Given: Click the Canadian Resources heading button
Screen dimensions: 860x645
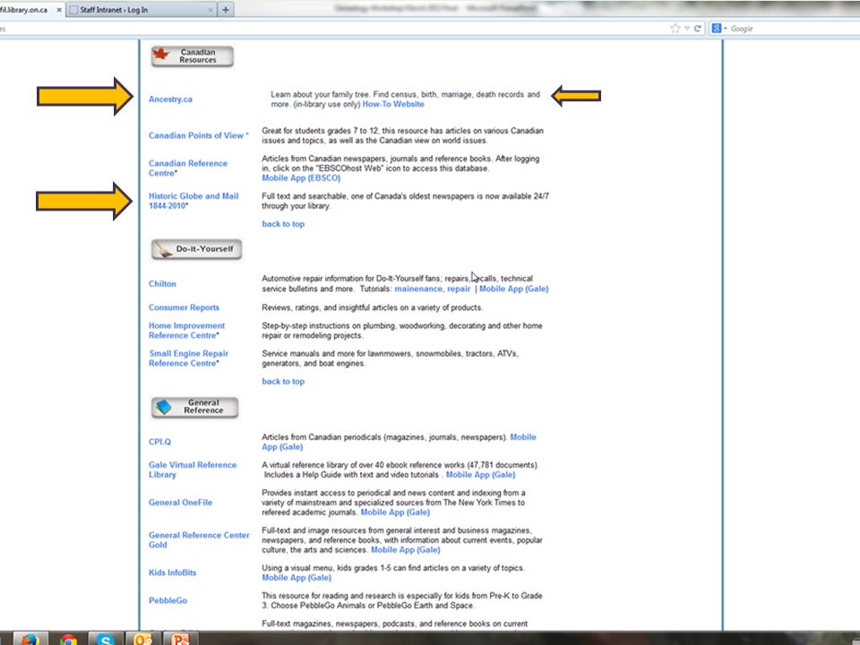Looking at the screenshot, I should click(192, 56).
